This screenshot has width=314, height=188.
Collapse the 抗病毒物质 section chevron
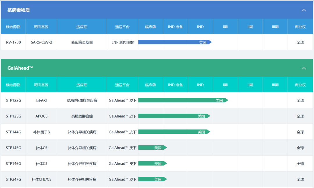pyautogui.click(x=304, y=10)
